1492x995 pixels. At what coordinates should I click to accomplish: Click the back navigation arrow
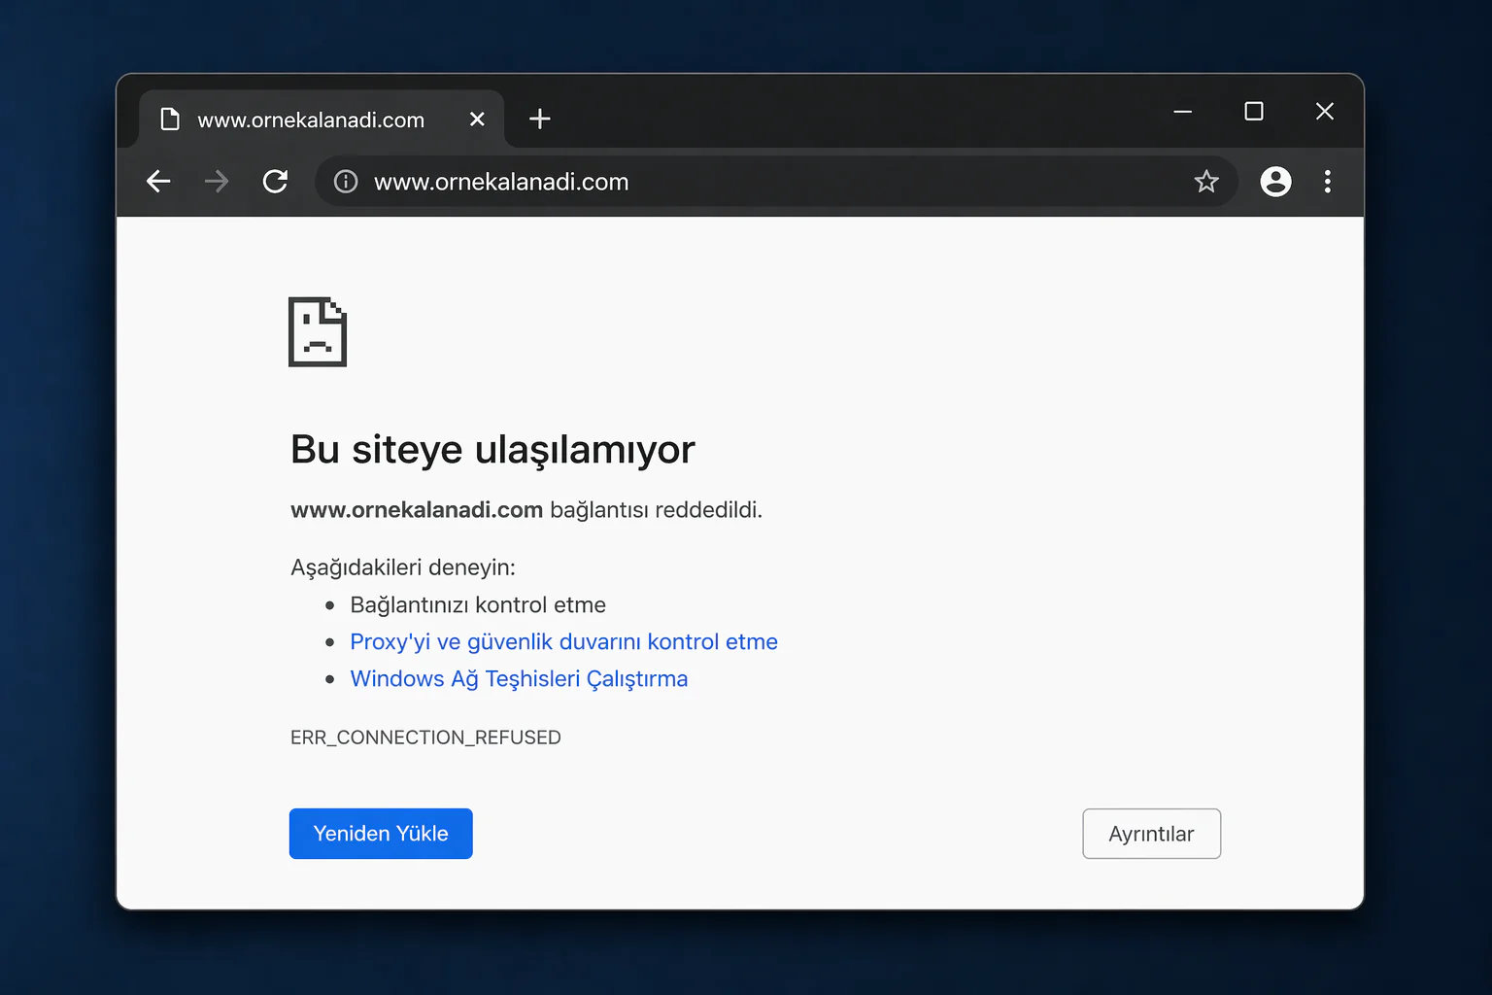coord(158,182)
